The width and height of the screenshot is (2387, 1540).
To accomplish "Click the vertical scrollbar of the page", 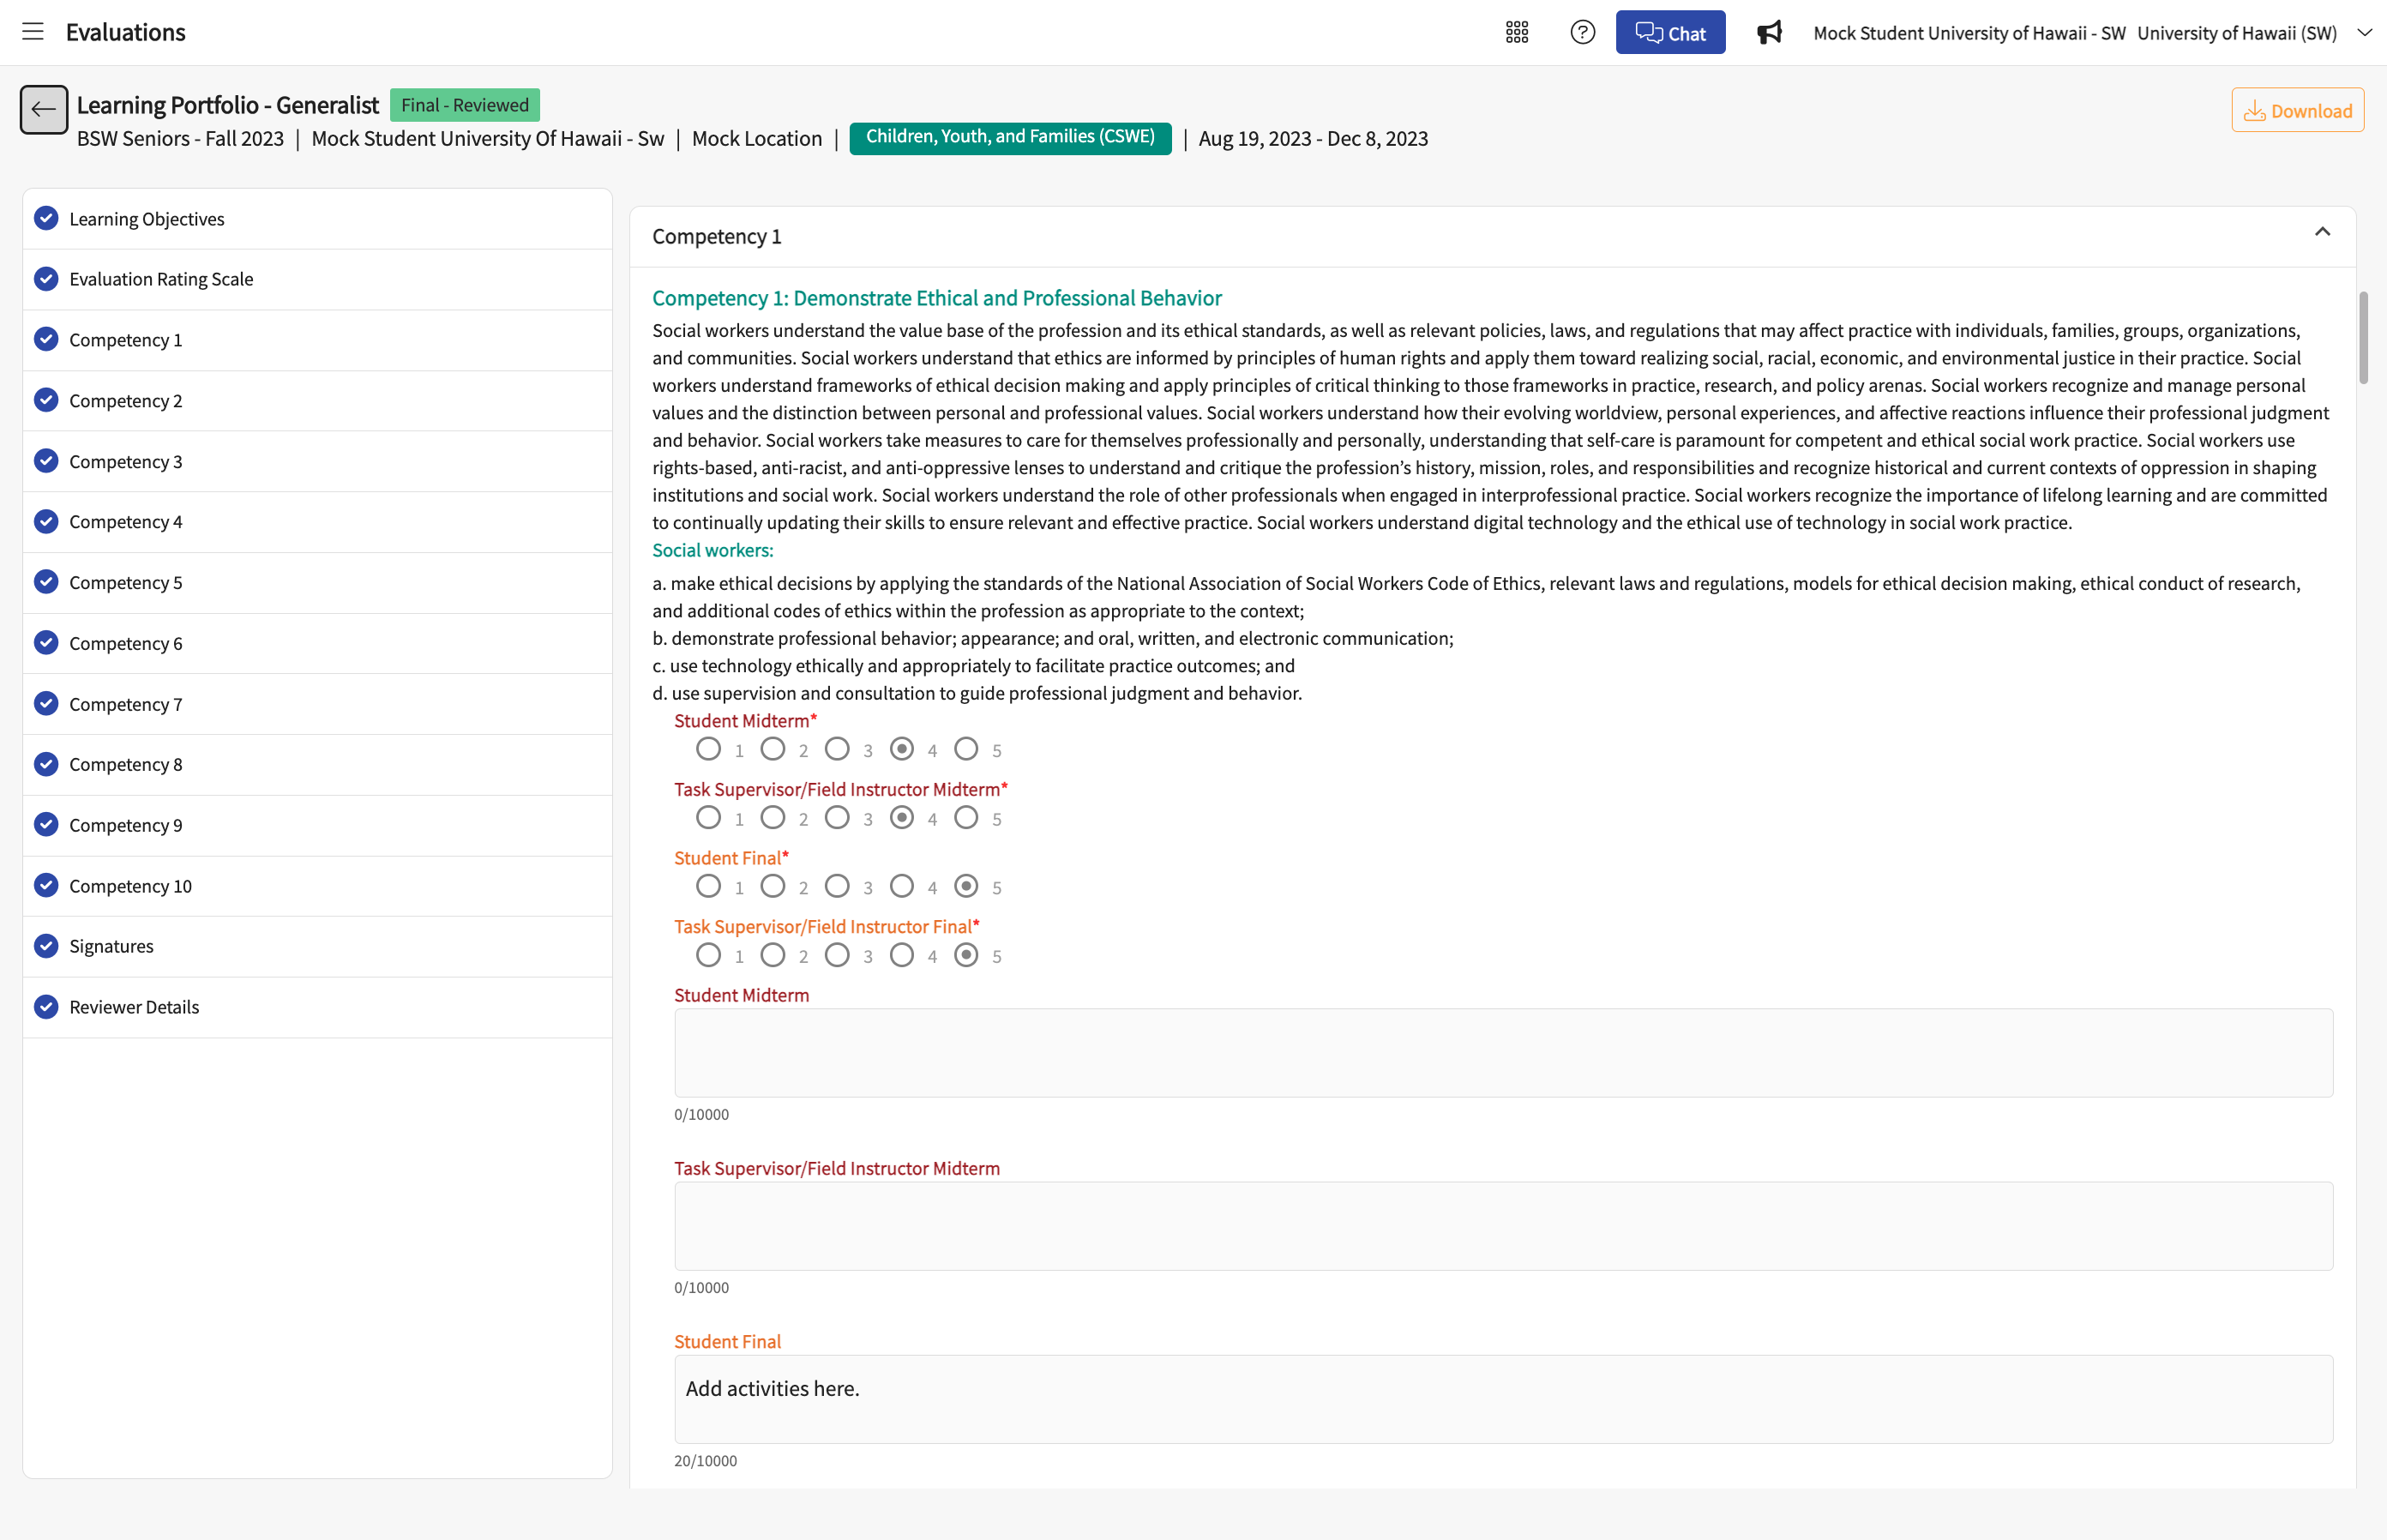I will [2363, 337].
